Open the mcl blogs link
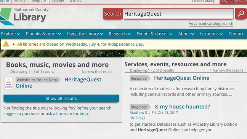The image size is (247, 139). pyautogui.click(x=137, y=117)
